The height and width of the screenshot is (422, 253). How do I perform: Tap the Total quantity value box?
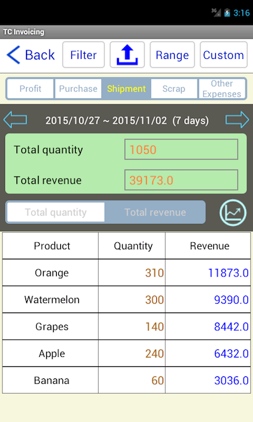coord(181,149)
